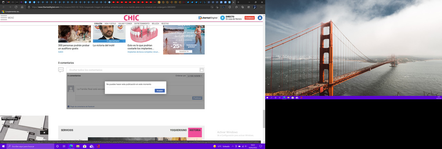Open new browser tab with plus
The image size is (442, 149).
[x=238, y=2]
